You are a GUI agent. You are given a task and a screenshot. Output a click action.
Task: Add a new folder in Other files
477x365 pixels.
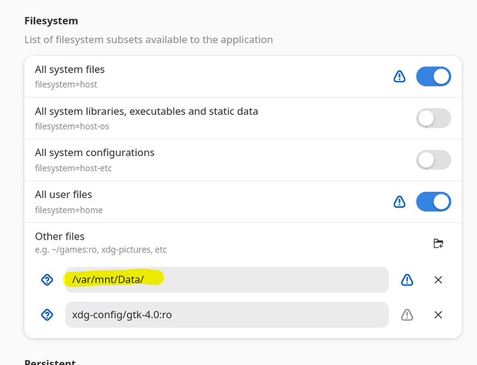point(438,243)
